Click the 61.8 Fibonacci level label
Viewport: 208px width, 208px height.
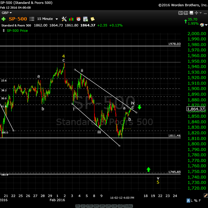coord(4,106)
